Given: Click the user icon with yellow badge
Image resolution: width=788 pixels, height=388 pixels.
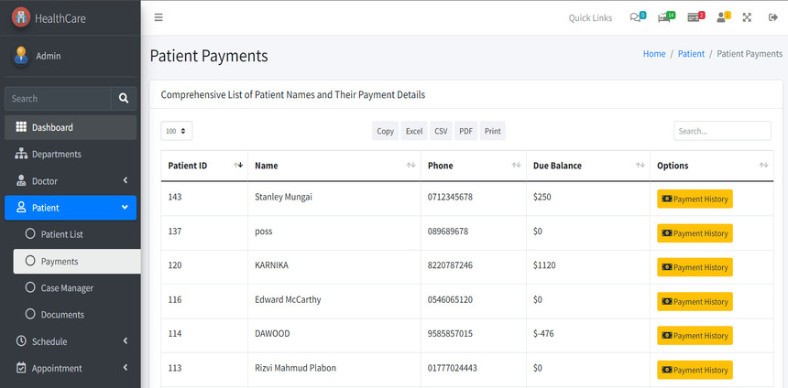Looking at the screenshot, I should (722, 17).
